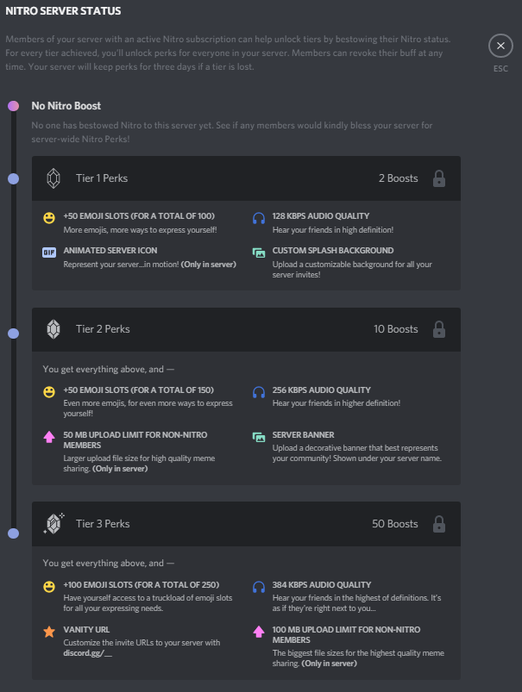Viewport: 522px width, 692px height.
Task: Click the sparkling Tier 3 gem icon
Action: click(x=53, y=524)
